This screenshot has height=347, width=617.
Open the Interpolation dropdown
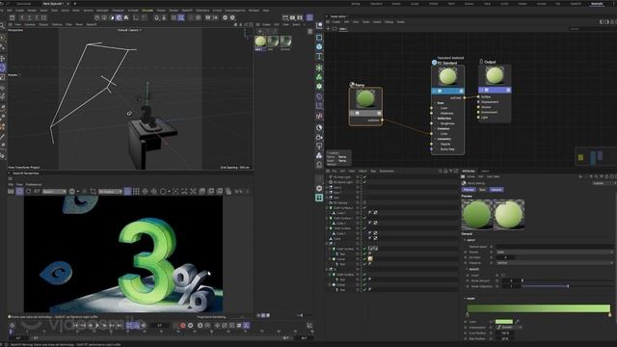[509, 327]
